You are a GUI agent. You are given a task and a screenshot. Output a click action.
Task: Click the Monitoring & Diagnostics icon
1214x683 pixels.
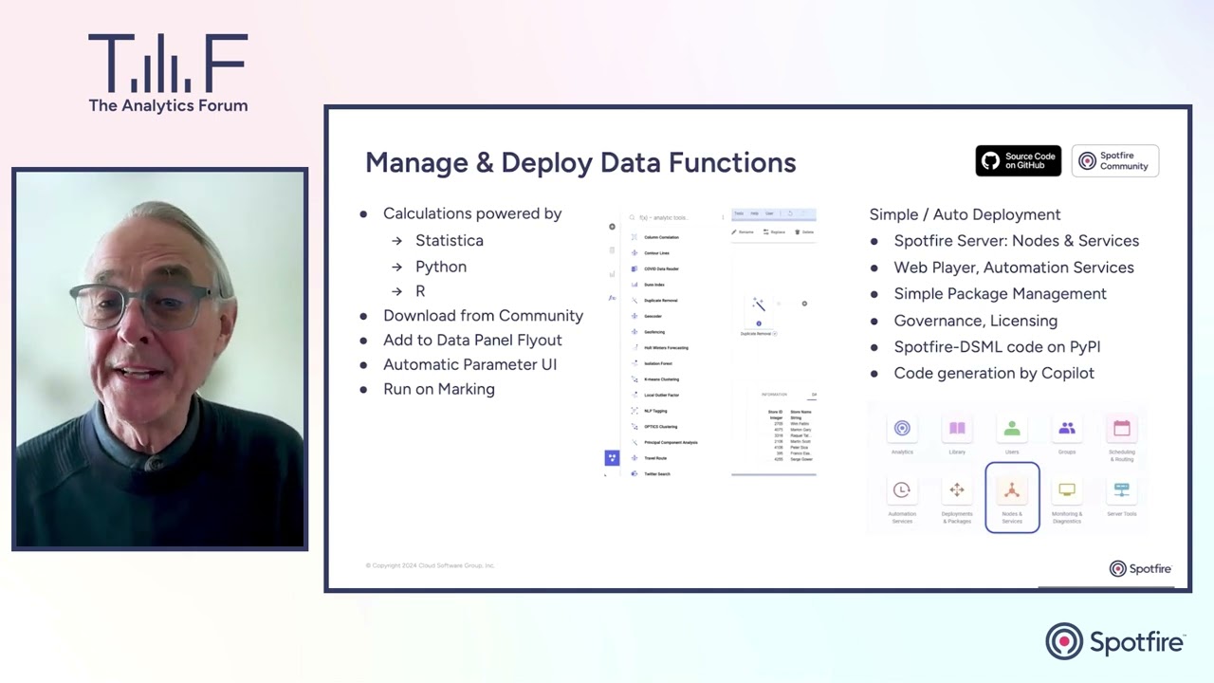point(1067,490)
